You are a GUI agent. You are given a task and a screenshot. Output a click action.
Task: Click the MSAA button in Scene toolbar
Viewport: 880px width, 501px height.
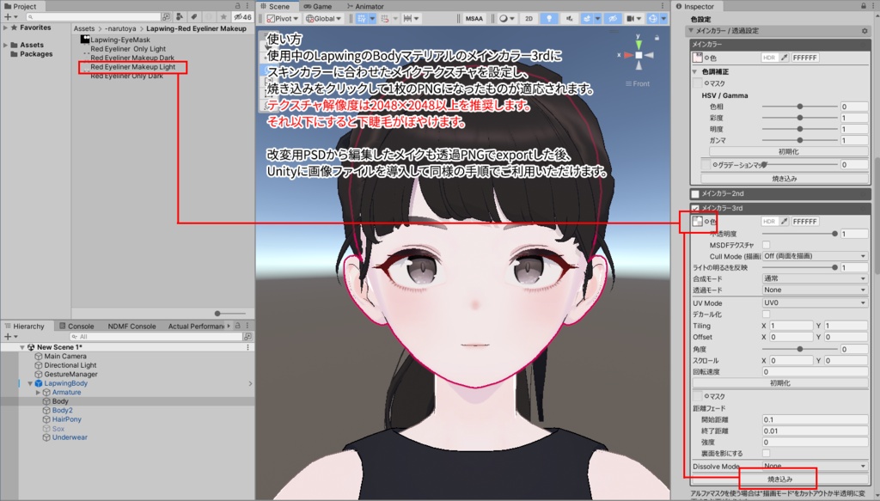pyautogui.click(x=474, y=19)
